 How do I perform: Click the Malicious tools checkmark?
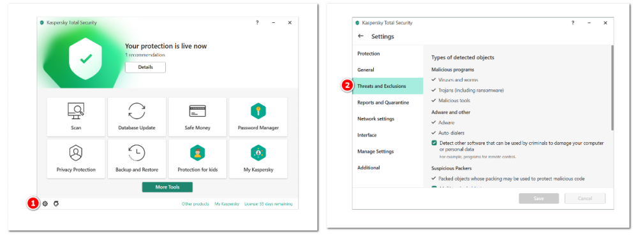tap(434, 101)
